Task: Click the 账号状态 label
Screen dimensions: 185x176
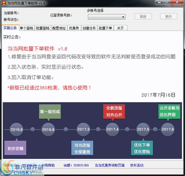Action: 11,20
